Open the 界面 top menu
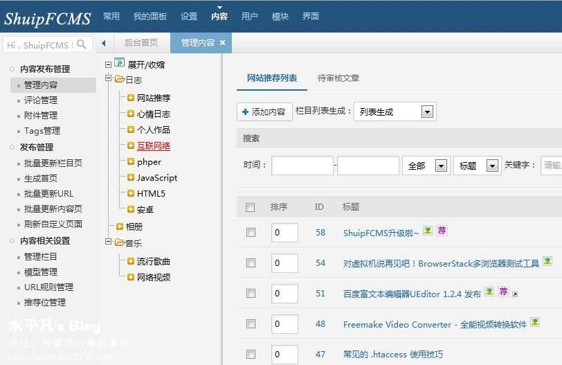The height and width of the screenshot is (365, 562). pyautogui.click(x=310, y=16)
